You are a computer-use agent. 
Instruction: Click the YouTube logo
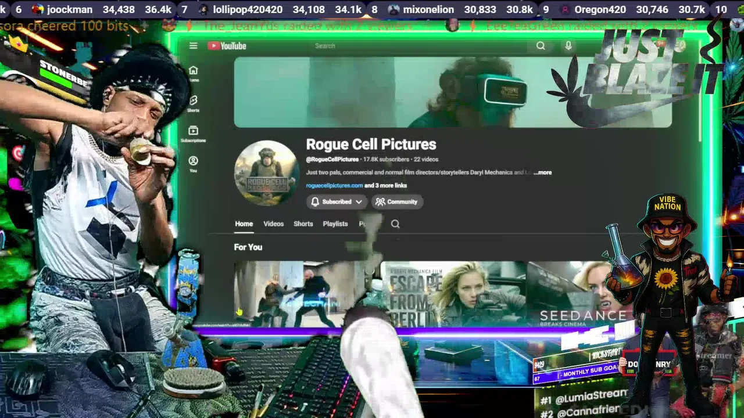tap(227, 46)
